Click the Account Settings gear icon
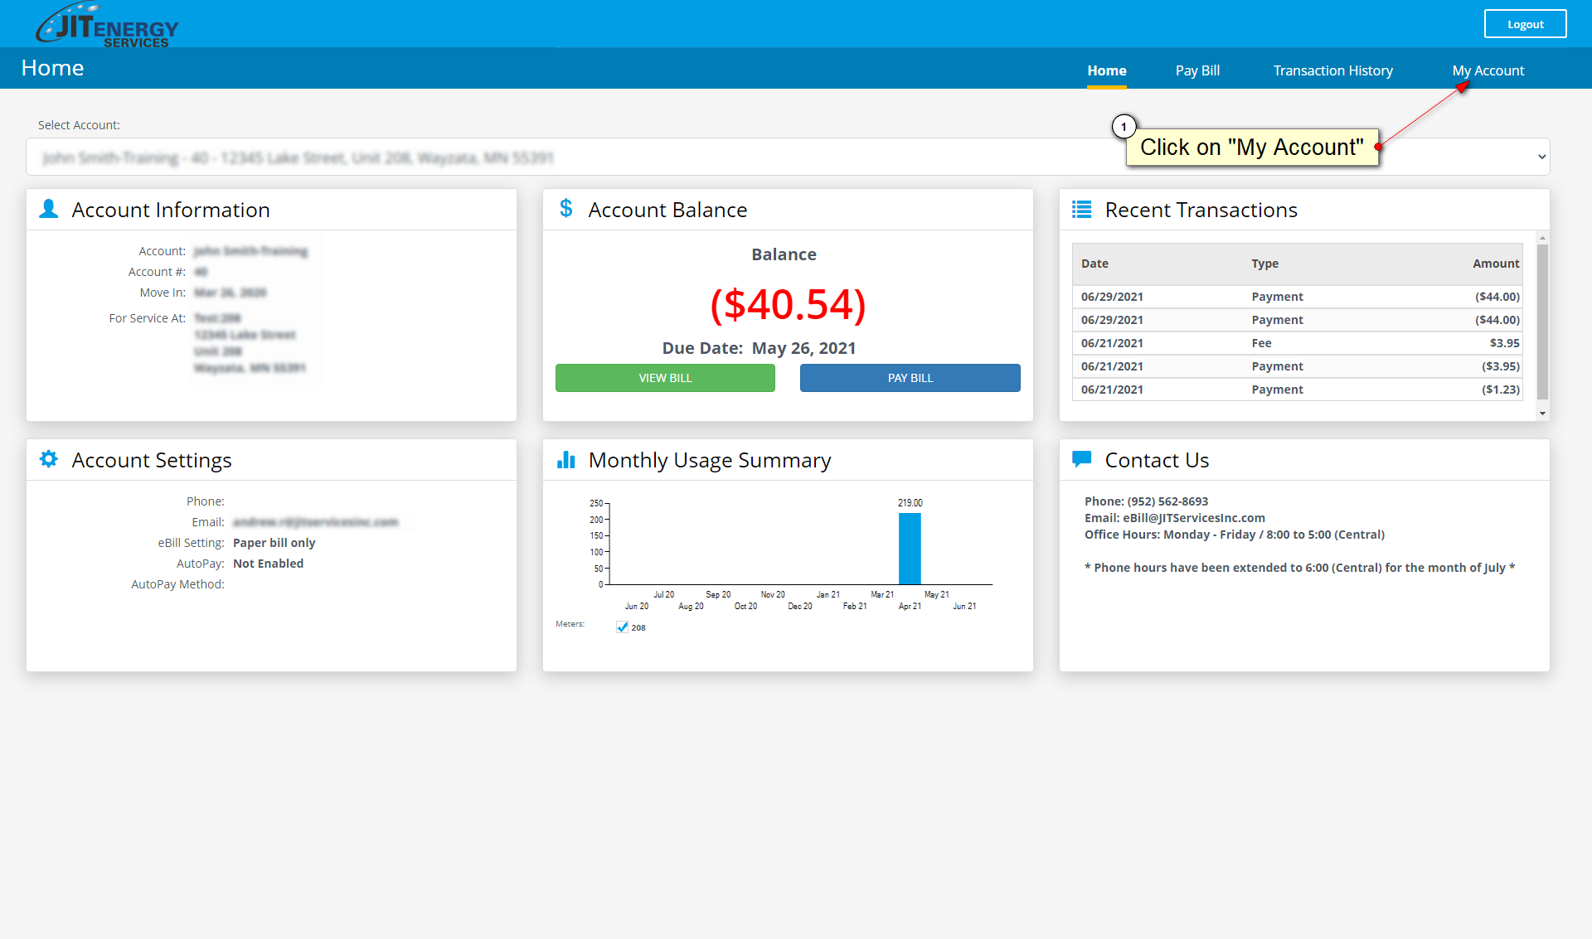This screenshot has height=939, width=1592. click(49, 459)
